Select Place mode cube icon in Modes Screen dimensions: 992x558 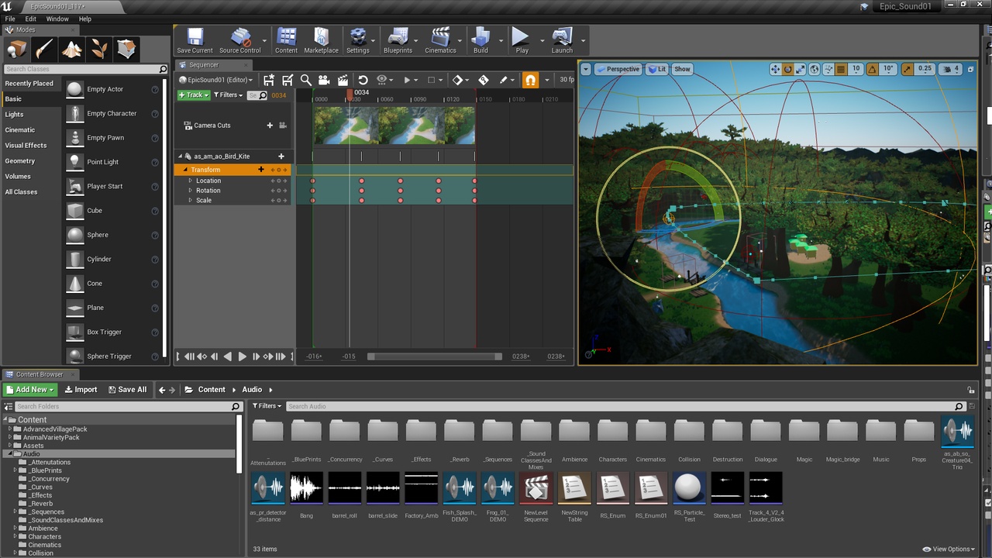tap(16, 50)
